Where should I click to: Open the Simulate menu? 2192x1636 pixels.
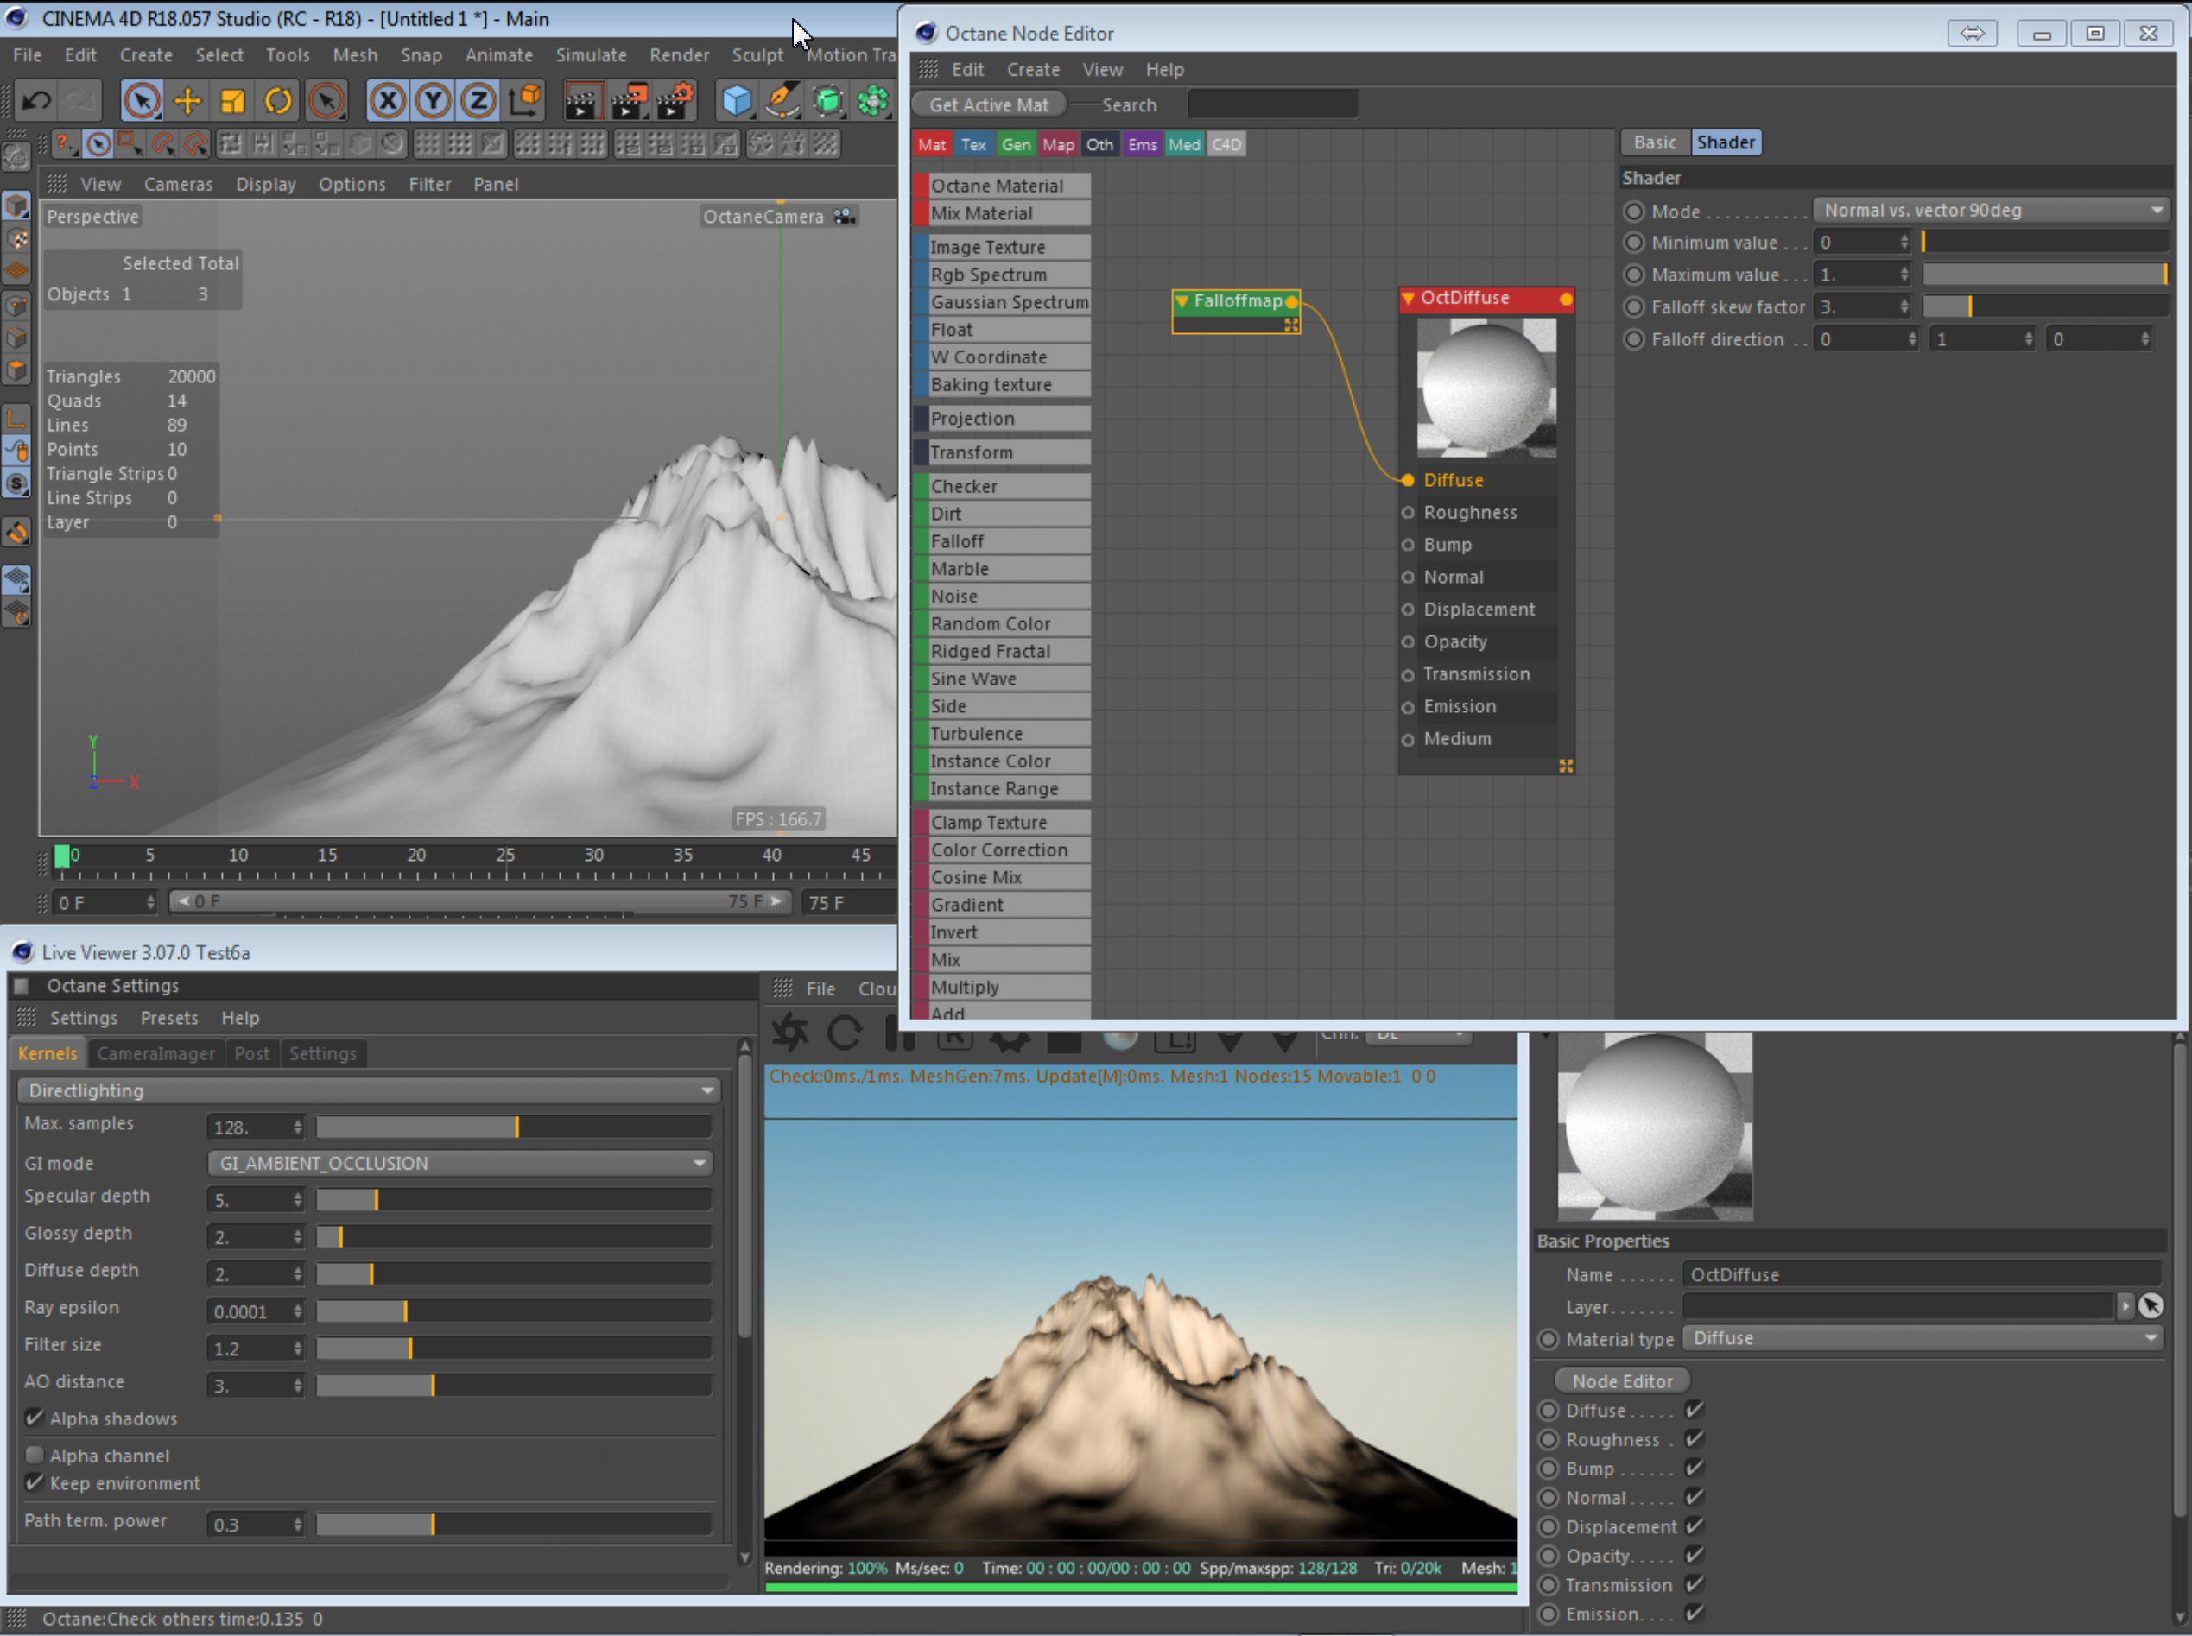pyautogui.click(x=591, y=55)
